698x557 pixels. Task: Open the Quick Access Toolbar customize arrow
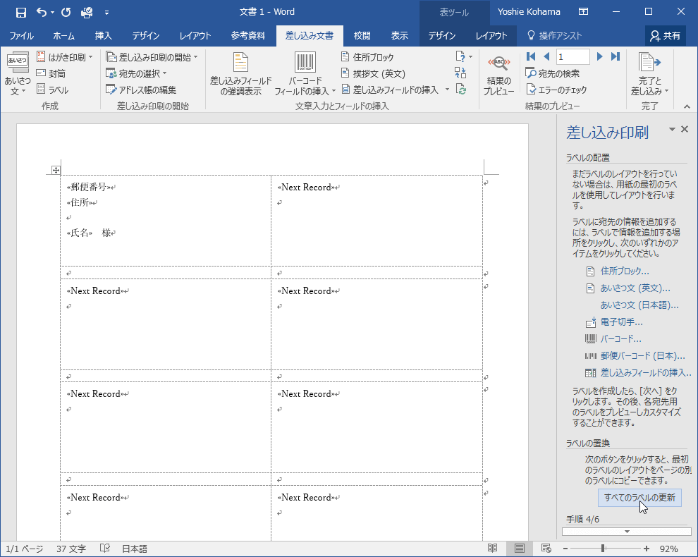[107, 13]
